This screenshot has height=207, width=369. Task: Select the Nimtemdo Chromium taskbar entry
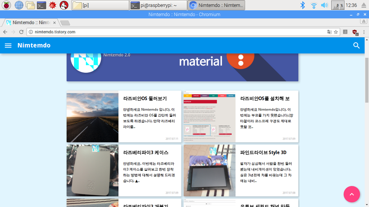(216, 5)
